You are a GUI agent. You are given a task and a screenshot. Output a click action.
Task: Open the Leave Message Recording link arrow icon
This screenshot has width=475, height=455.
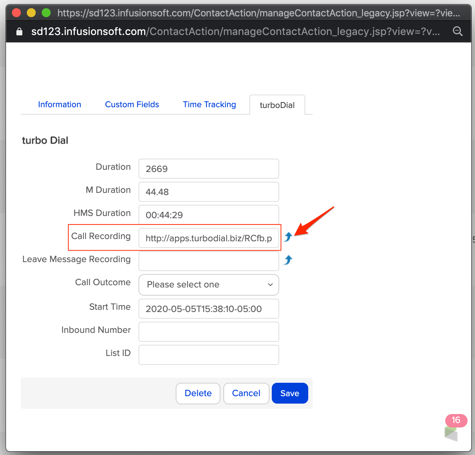[x=288, y=260]
